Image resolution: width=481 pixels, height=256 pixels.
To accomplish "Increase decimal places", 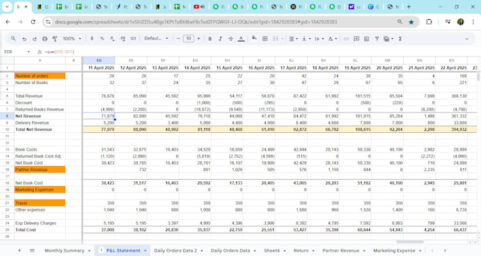I will pos(122,39).
